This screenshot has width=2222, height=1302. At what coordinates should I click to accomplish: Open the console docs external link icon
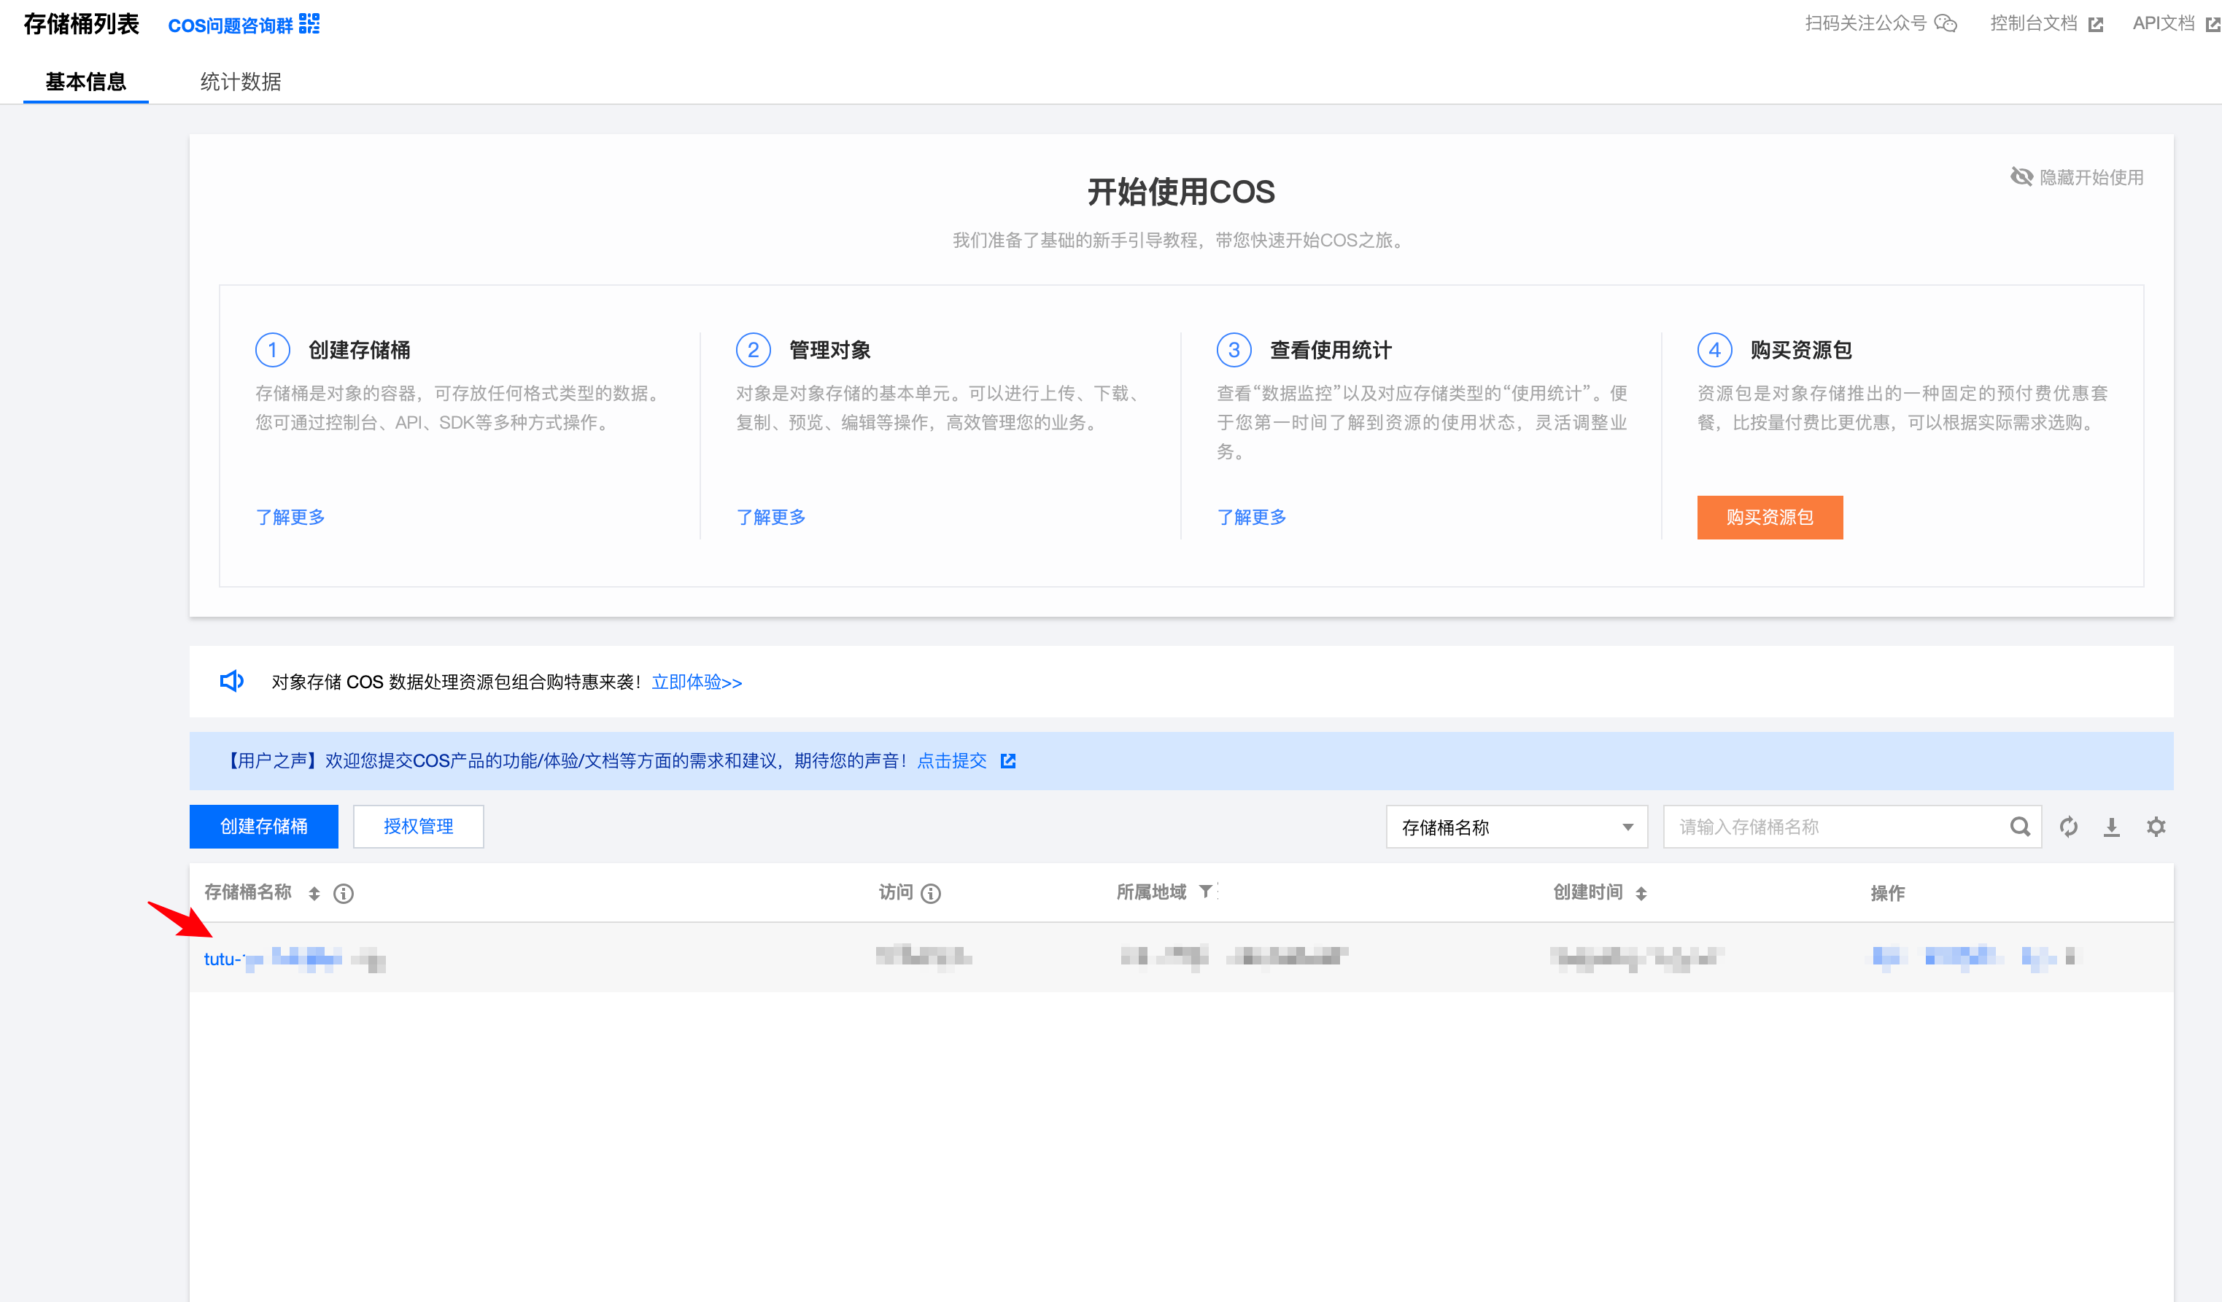(x=2096, y=25)
